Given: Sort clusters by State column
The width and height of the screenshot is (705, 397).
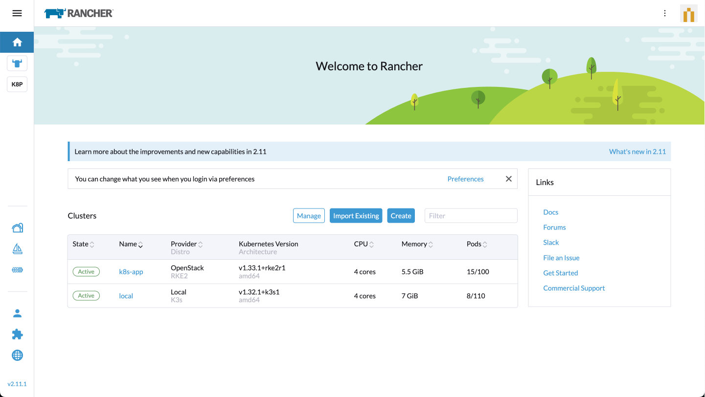Looking at the screenshot, I should (x=83, y=244).
